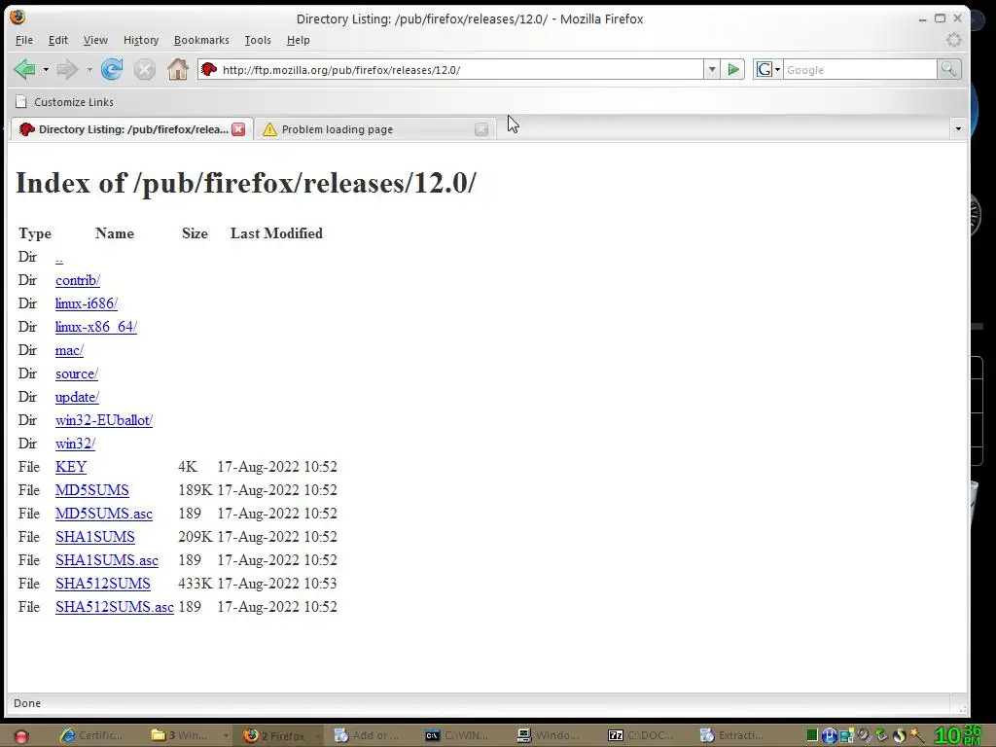Open the Google search engine selector
Image resolution: width=996 pixels, height=747 pixels.
[768, 69]
